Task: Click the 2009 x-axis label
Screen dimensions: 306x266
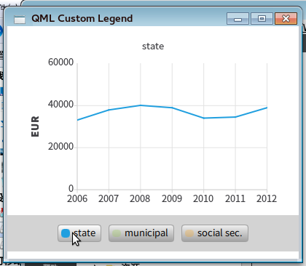Action: [x=172, y=198]
